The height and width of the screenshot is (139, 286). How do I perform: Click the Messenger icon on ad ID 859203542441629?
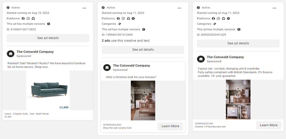(228, 18)
